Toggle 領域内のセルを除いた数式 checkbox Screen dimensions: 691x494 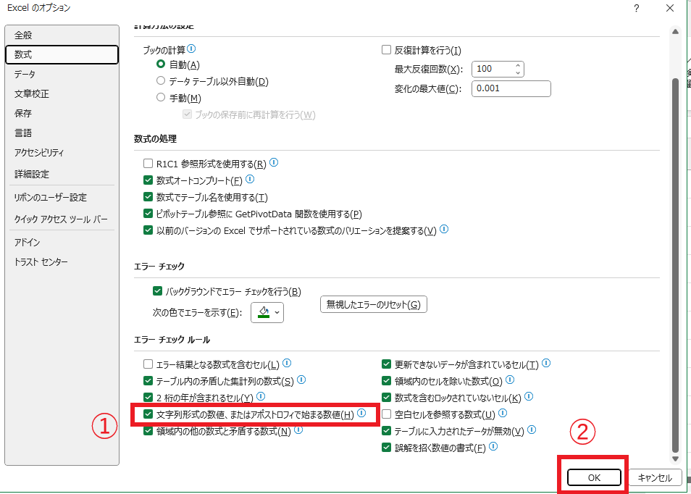[x=387, y=381]
